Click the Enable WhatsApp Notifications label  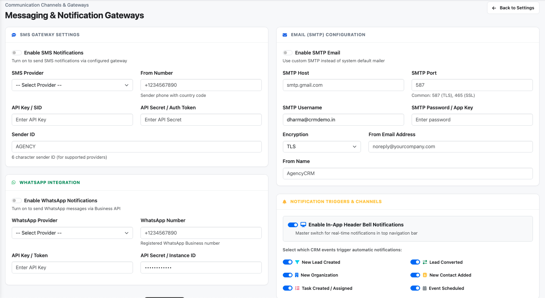pyautogui.click(x=61, y=200)
